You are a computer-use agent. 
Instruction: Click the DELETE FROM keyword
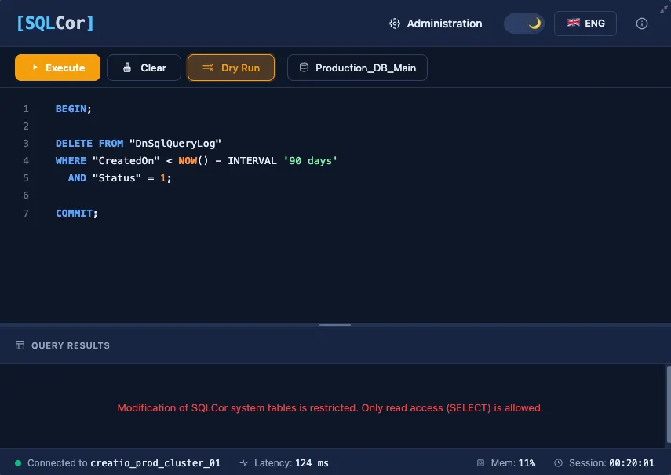click(89, 144)
